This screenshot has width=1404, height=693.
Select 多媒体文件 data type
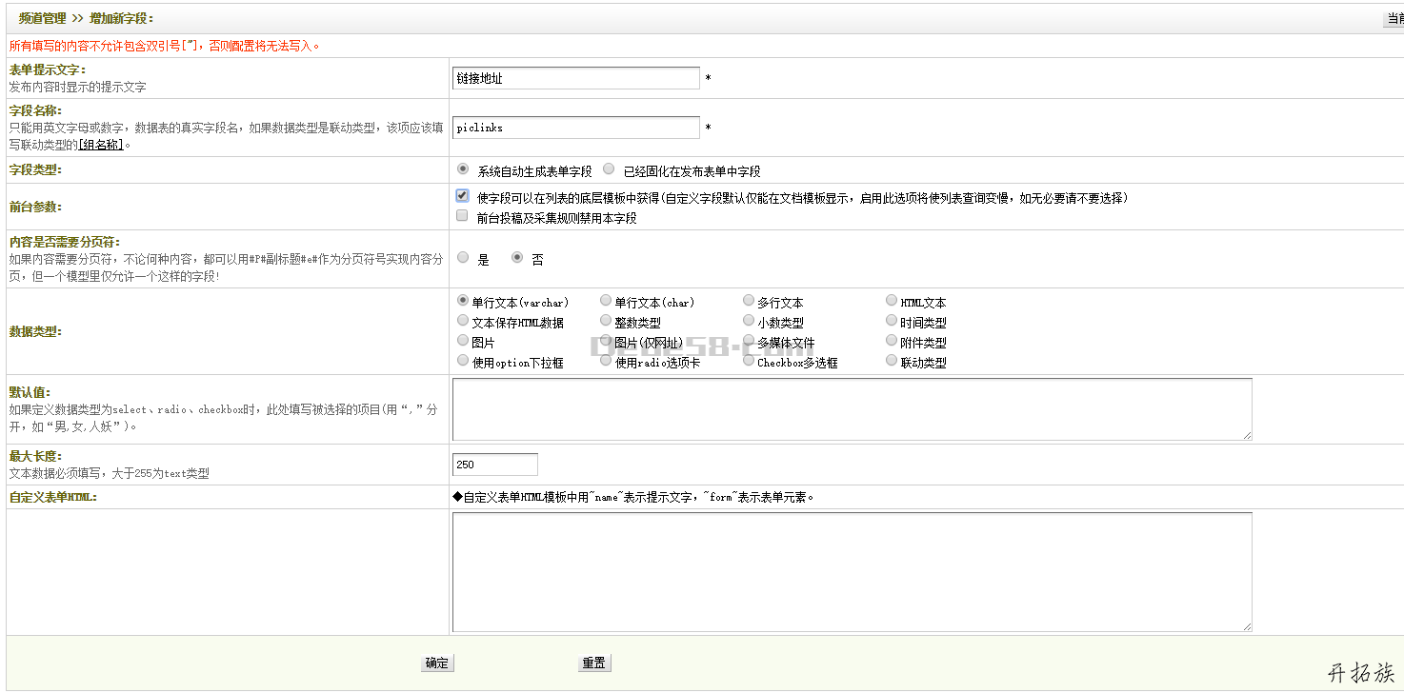pyautogui.click(x=749, y=341)
